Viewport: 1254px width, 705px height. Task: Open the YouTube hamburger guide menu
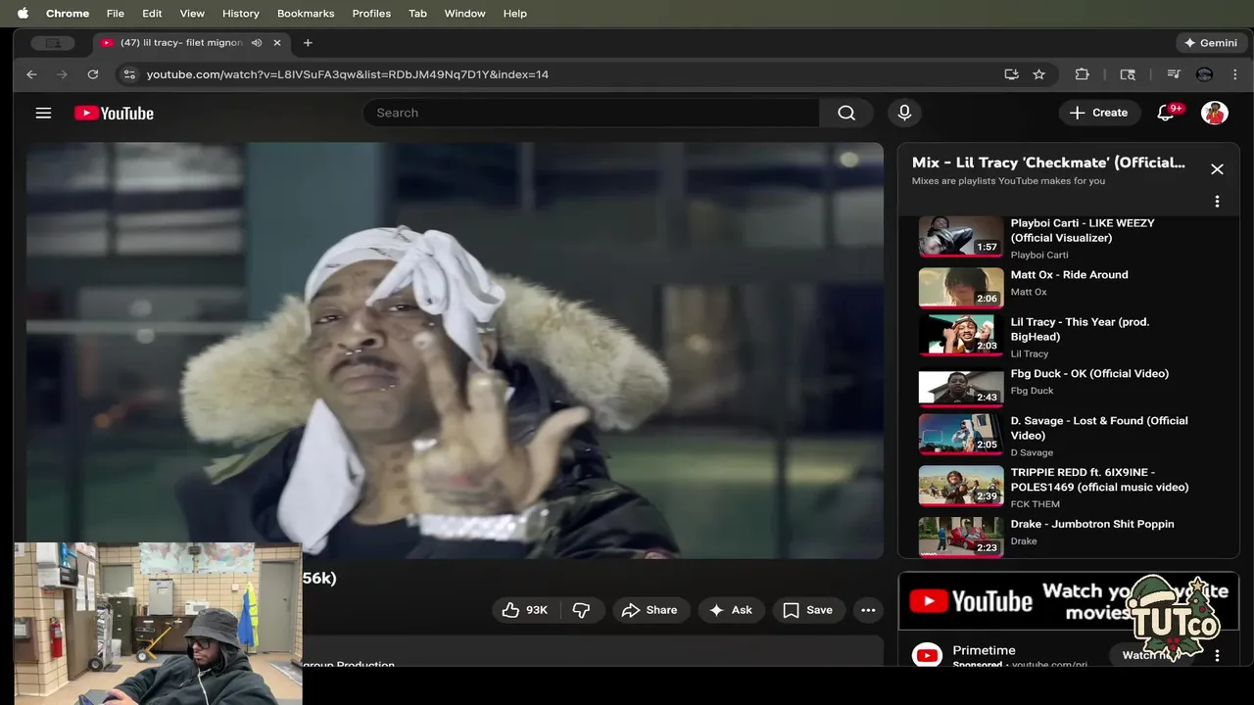tap(43, 113)
